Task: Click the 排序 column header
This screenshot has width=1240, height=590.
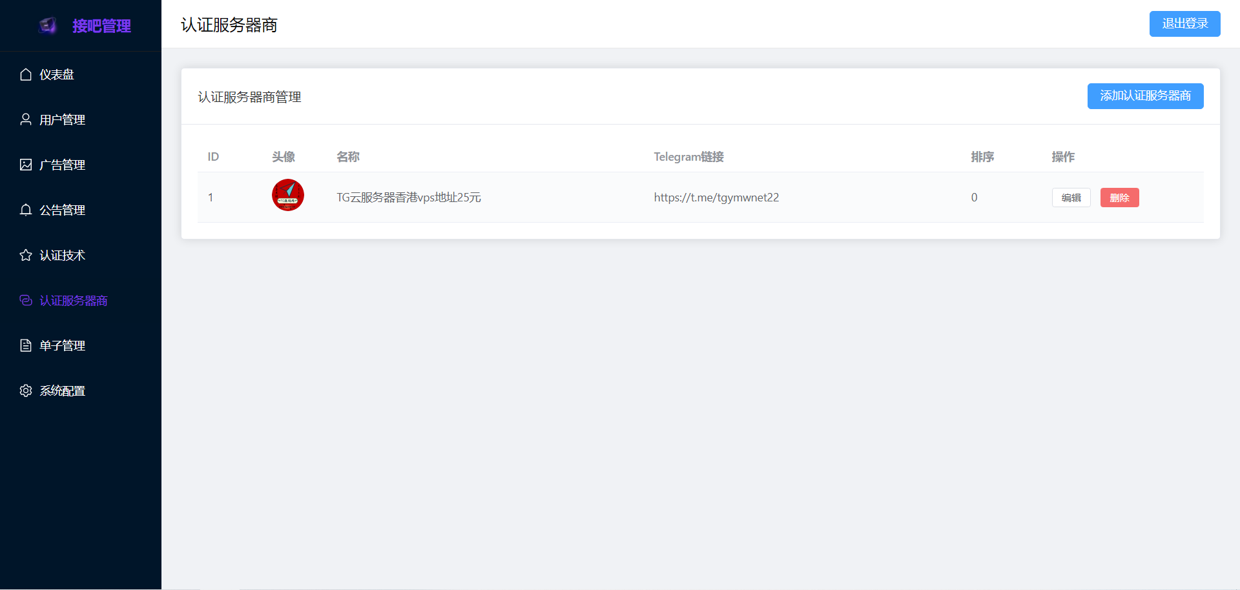Action: coord(982,157)
